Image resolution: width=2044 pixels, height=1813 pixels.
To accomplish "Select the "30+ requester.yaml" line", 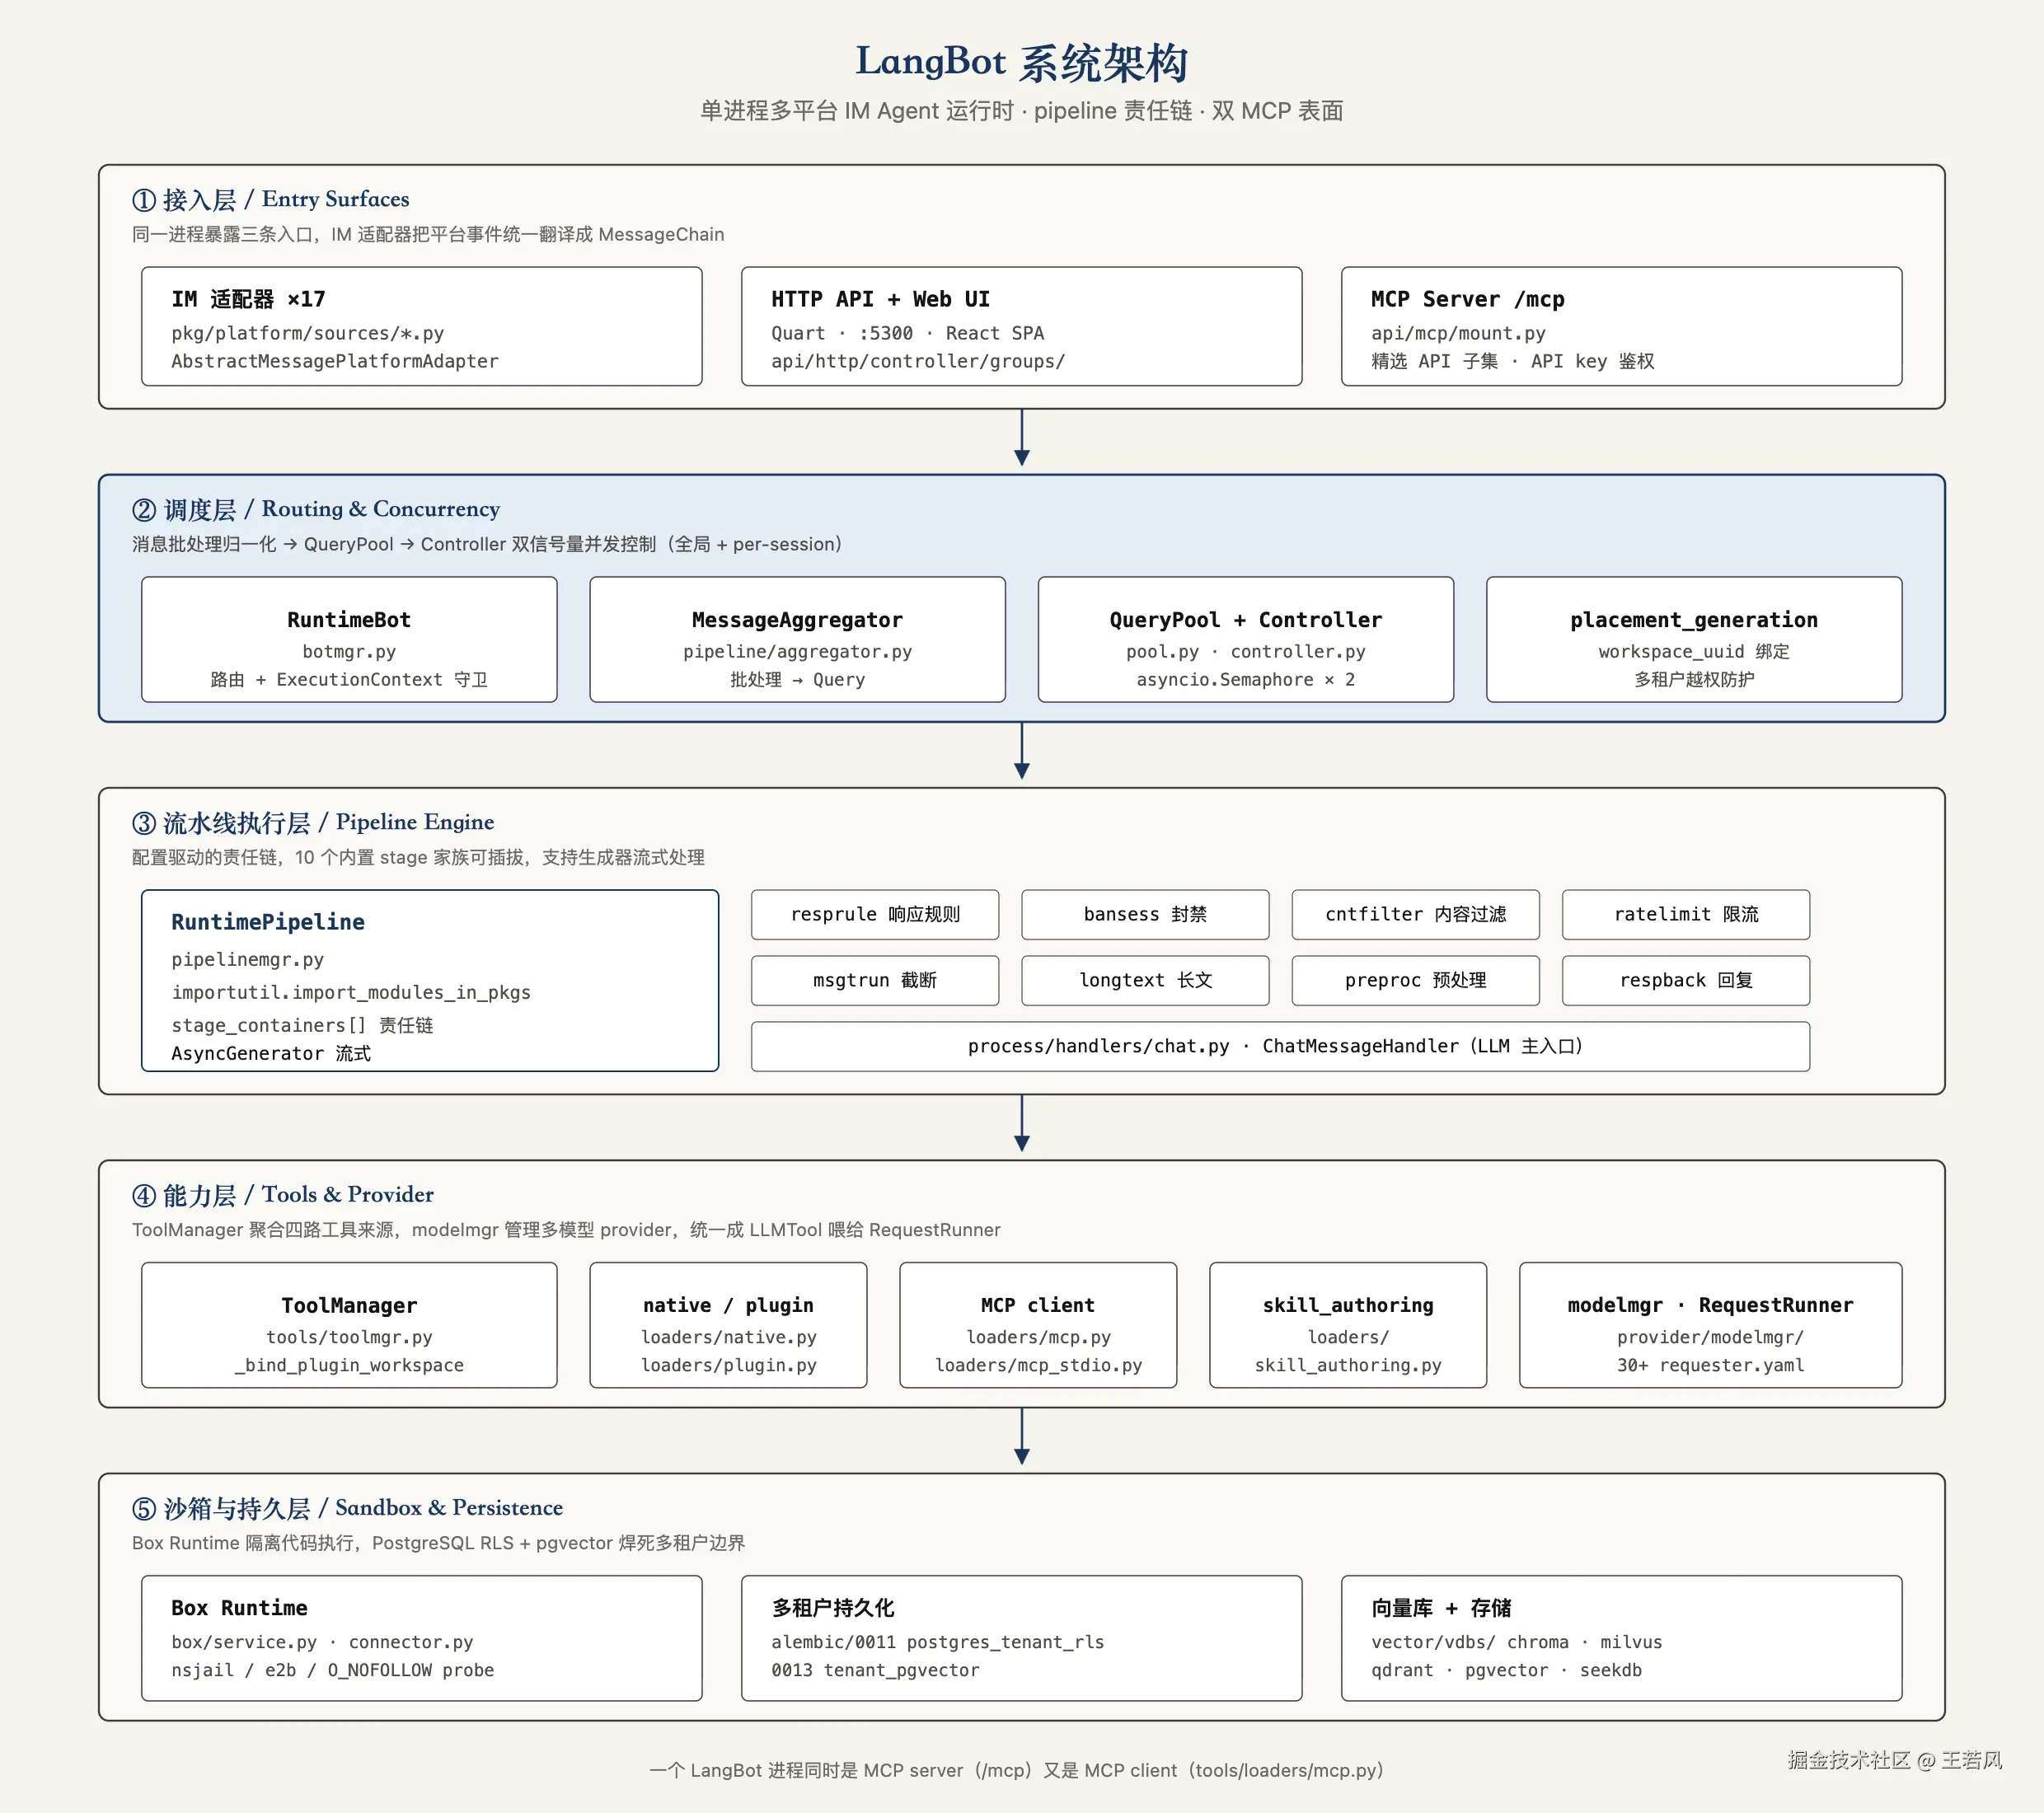I will pos(1710,1365).
